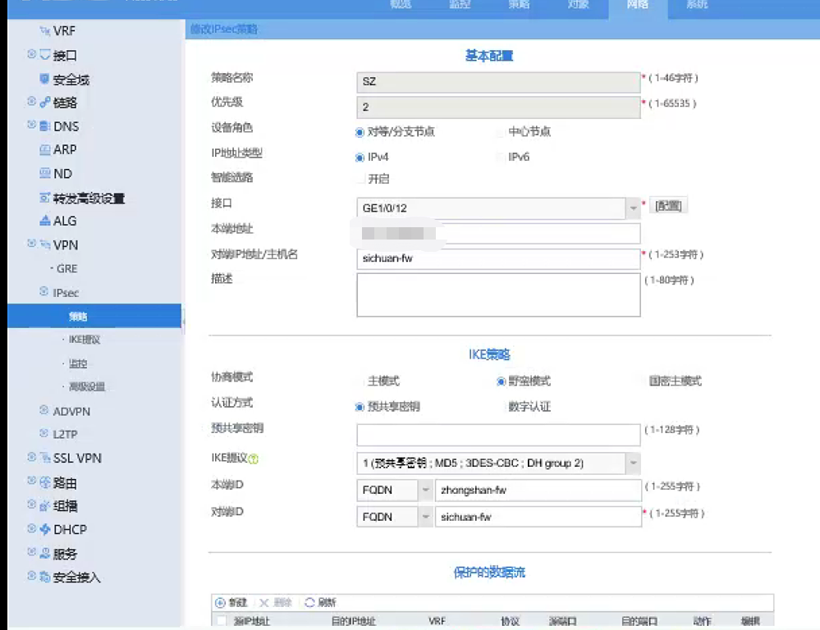
Task: Open 本端ID FQDN type dropdown
Action: click(426, 490)
